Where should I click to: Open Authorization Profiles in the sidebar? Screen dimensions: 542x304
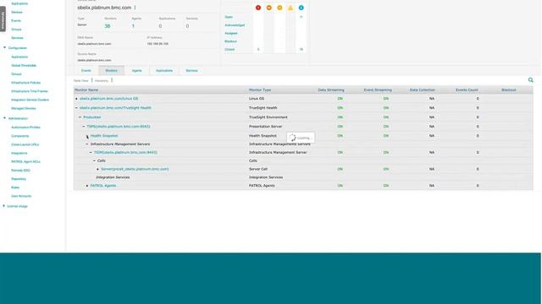pos(25,128)
